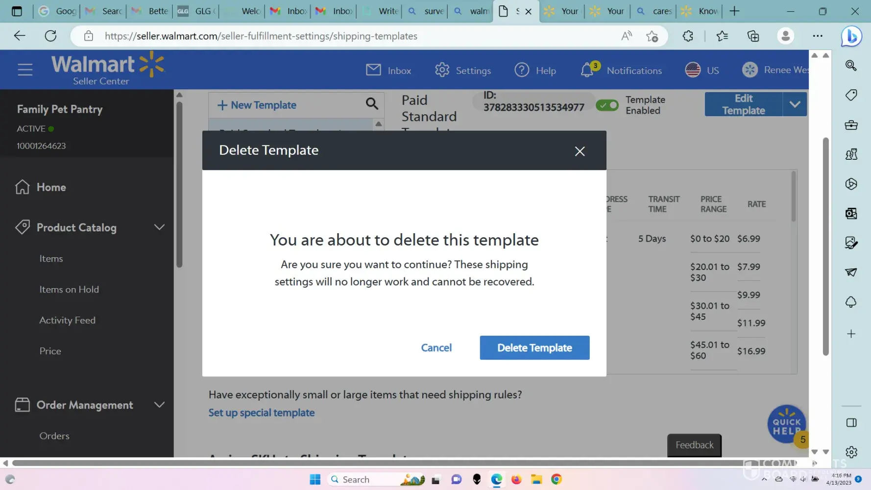The image size is (871, 490).
Task: View Notifications bell icon
Action: click(x=587, y=70)
